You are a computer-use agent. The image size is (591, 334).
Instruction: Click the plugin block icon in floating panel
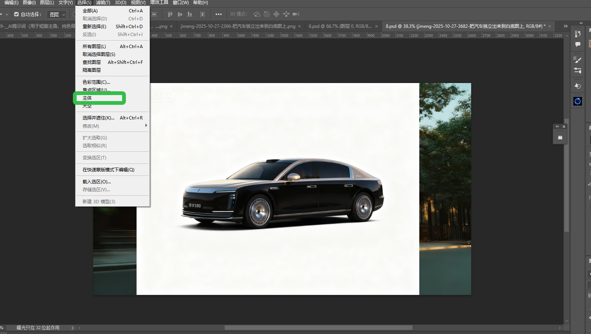[x=560, y=138]
